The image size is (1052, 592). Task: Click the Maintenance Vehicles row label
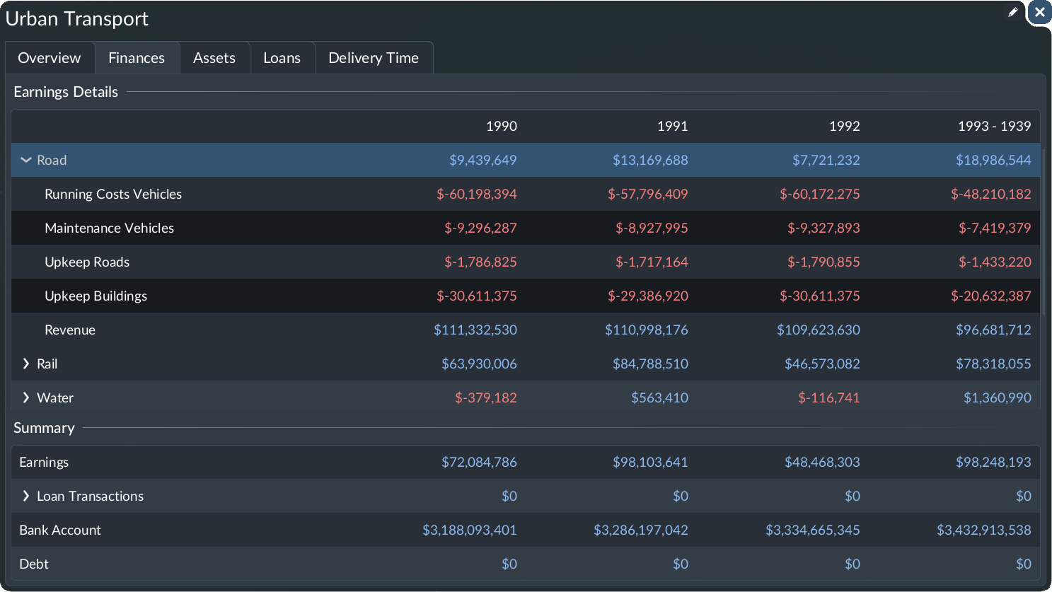[x=109, y=228]
